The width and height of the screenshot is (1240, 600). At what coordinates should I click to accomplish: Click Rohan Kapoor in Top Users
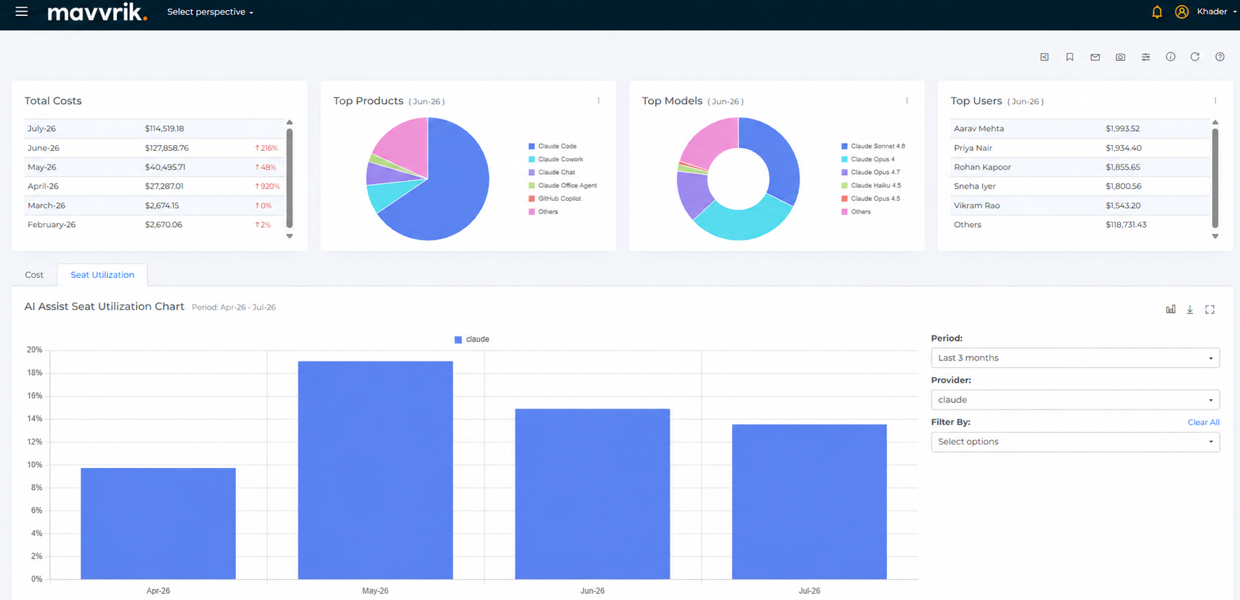pos(983,167)
